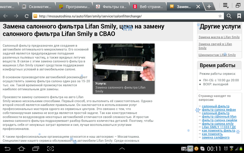Switch to the Веб-страни... tab
The height and width of the screenshot is (153, 244).
click(x=148, y=6)
